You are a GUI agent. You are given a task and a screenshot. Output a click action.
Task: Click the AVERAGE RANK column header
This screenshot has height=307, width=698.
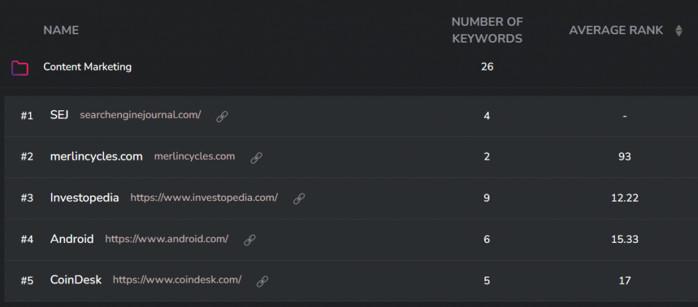616,30
